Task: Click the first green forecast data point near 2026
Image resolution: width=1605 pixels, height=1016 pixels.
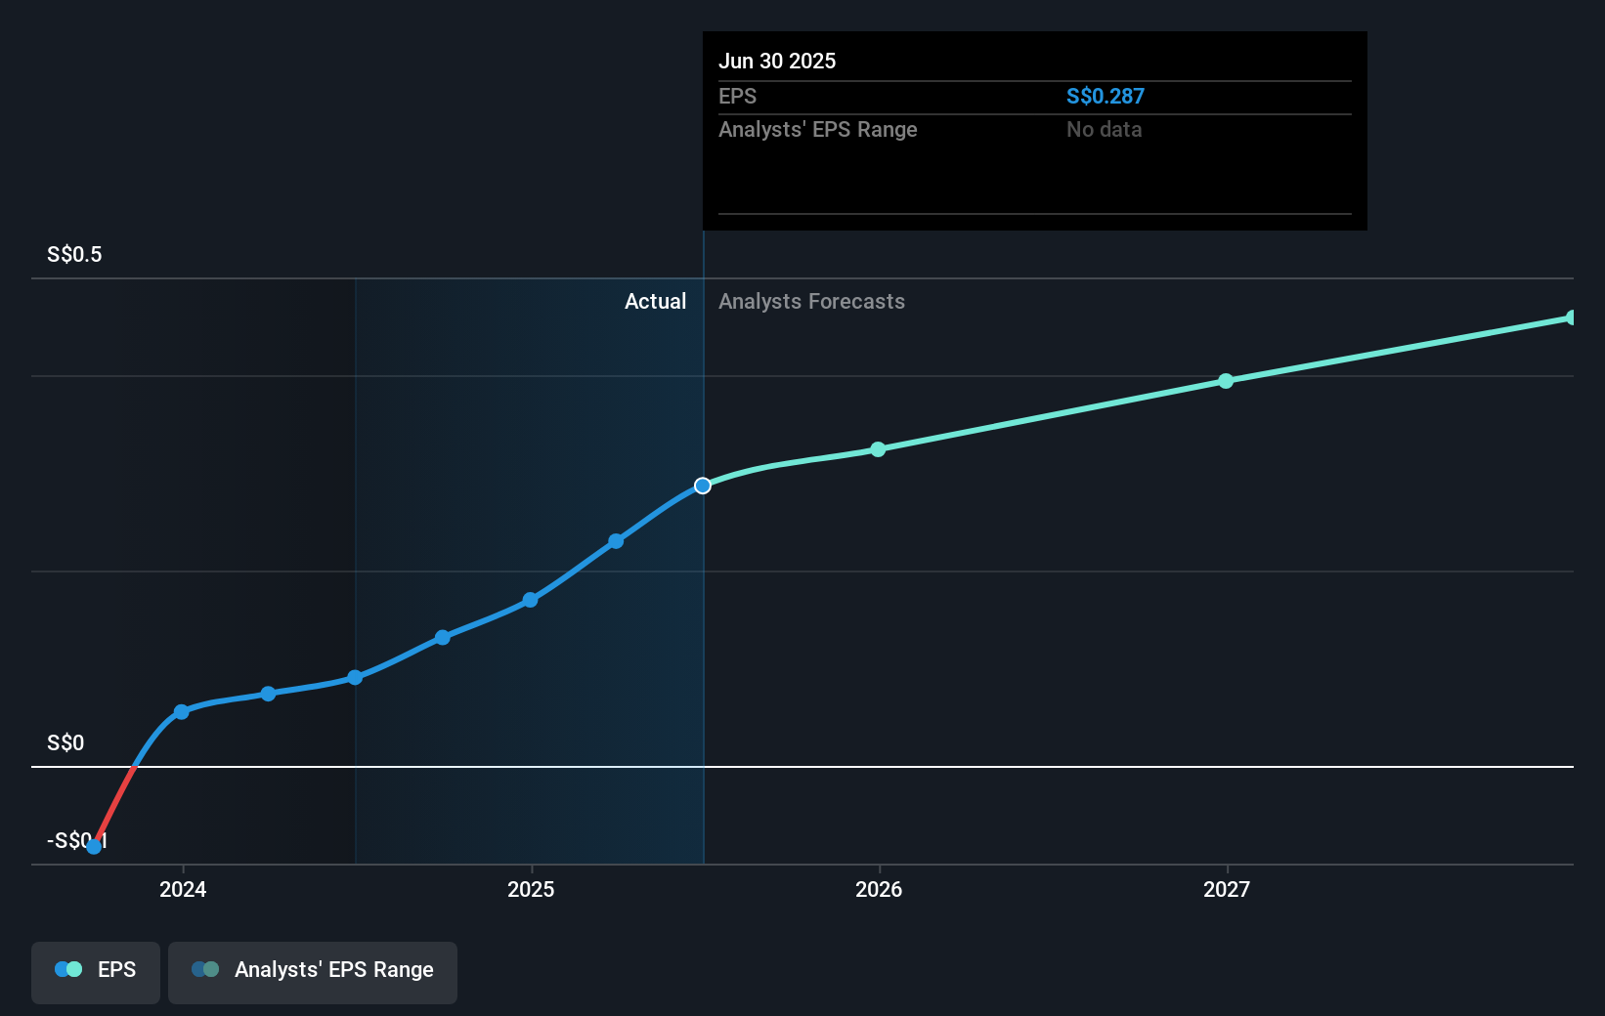Action: [878, 450]
